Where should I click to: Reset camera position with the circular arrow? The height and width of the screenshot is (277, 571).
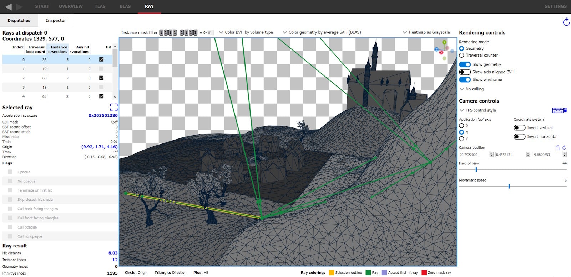click(564, 147)
